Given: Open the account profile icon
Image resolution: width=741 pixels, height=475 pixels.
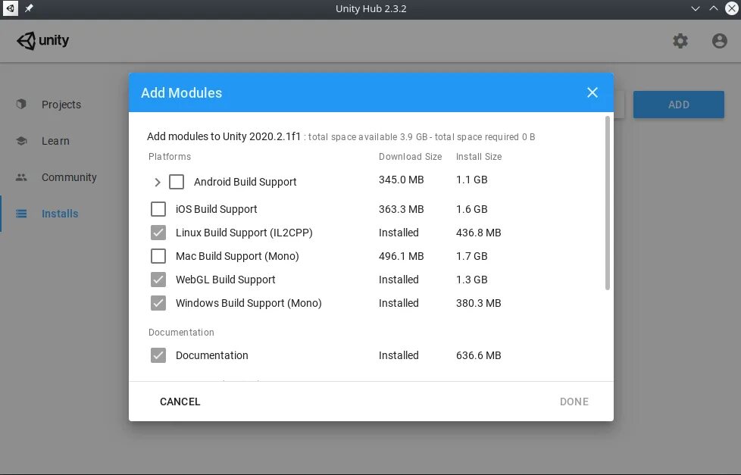Looking at the screenshot, I should point(720,41).
